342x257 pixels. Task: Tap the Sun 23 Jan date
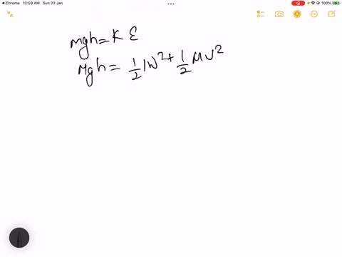click(53, 3)
